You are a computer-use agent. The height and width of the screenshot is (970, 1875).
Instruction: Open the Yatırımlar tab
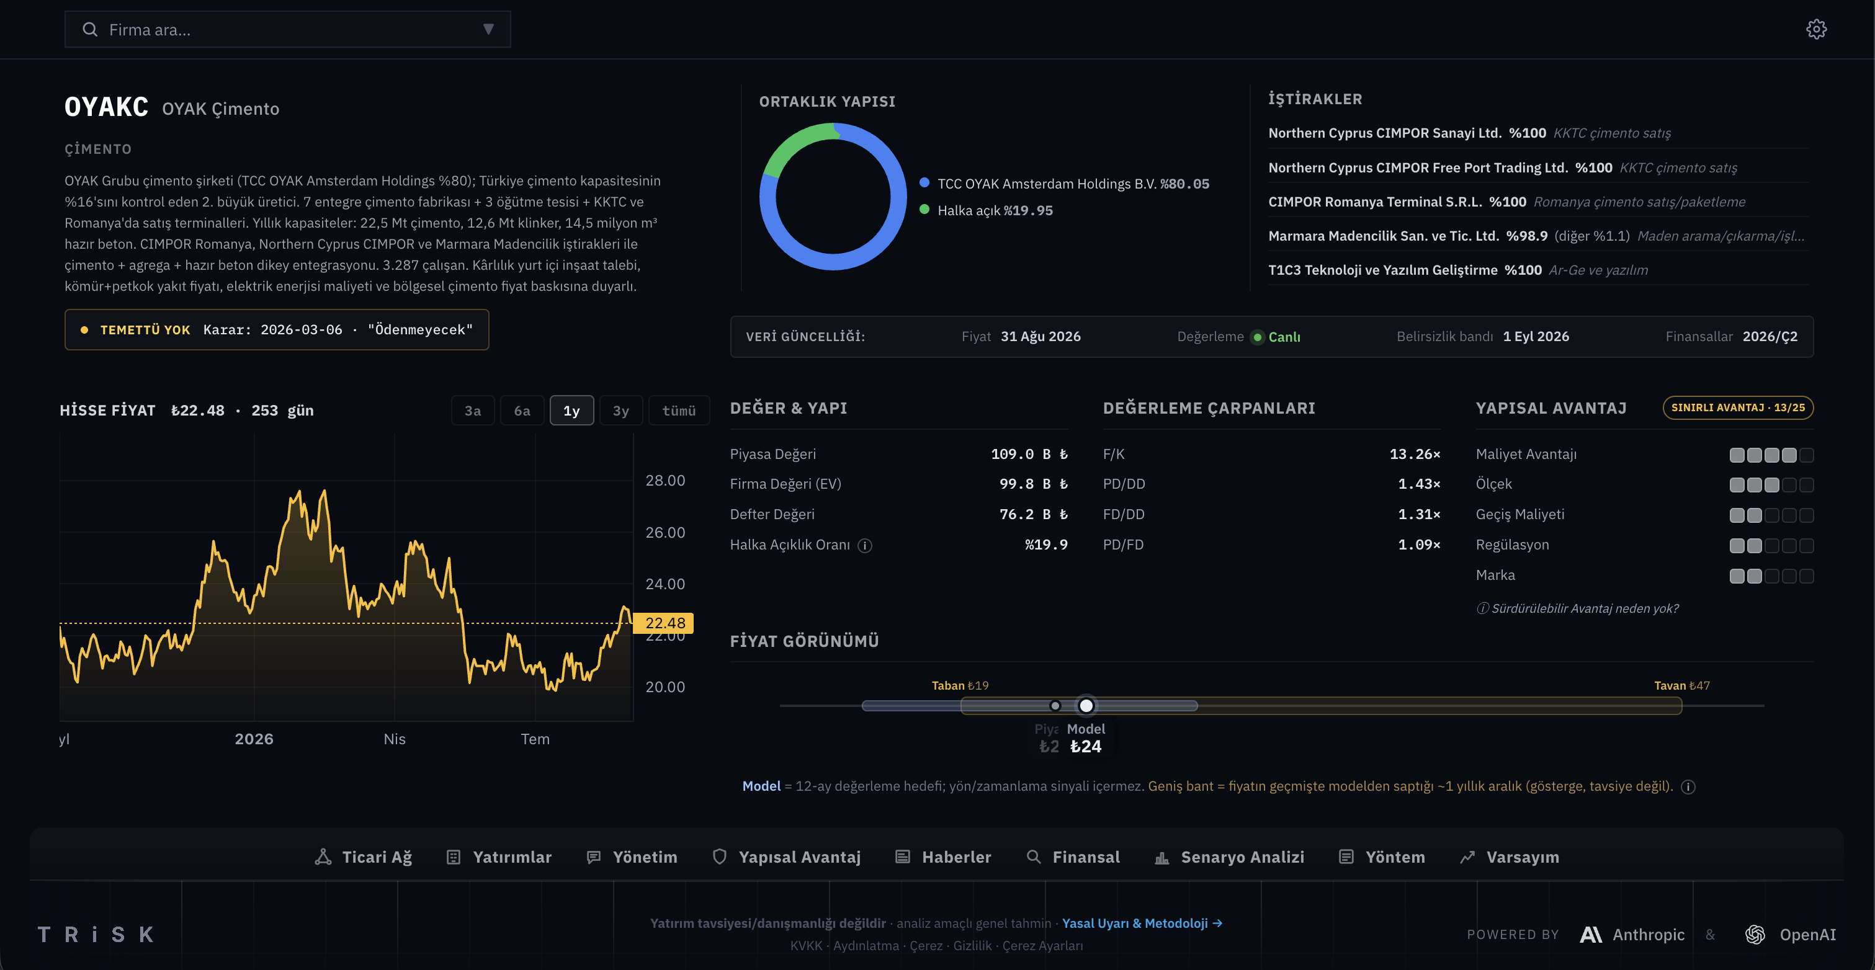[x=499, y=857]
